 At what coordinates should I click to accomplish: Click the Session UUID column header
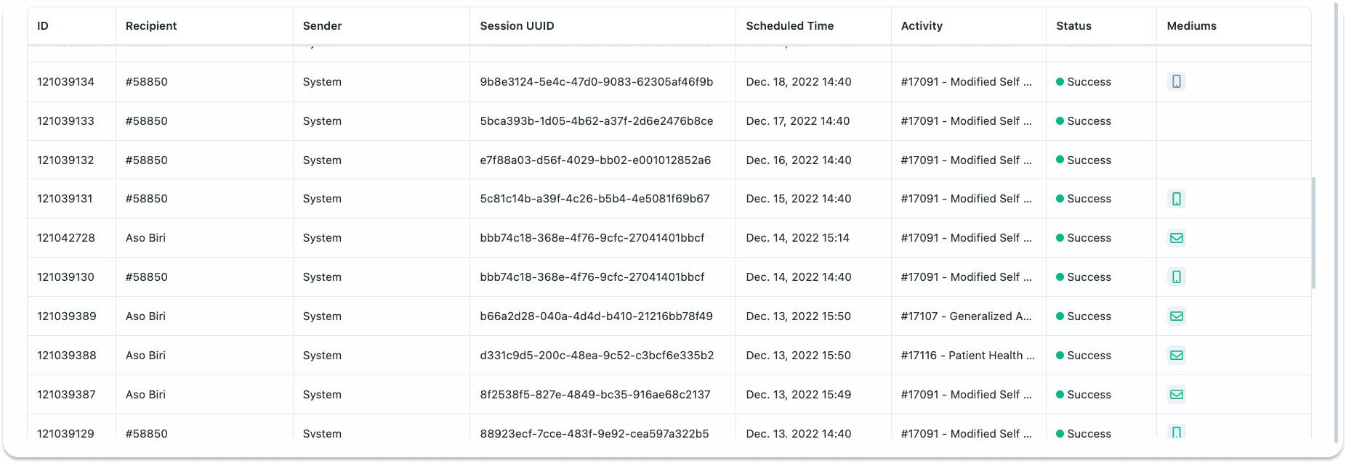517,26
